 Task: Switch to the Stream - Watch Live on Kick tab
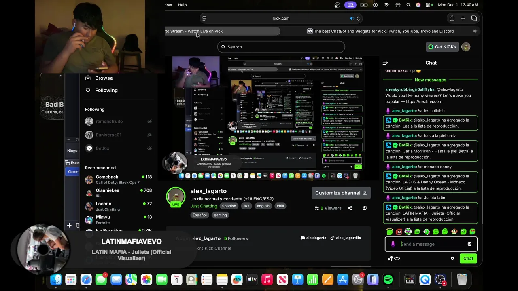(223, 31)
